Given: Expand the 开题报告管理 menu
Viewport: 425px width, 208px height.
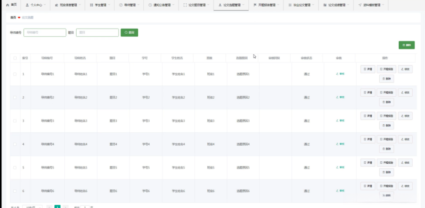Looking at the screenshot, I should [266, 5].
